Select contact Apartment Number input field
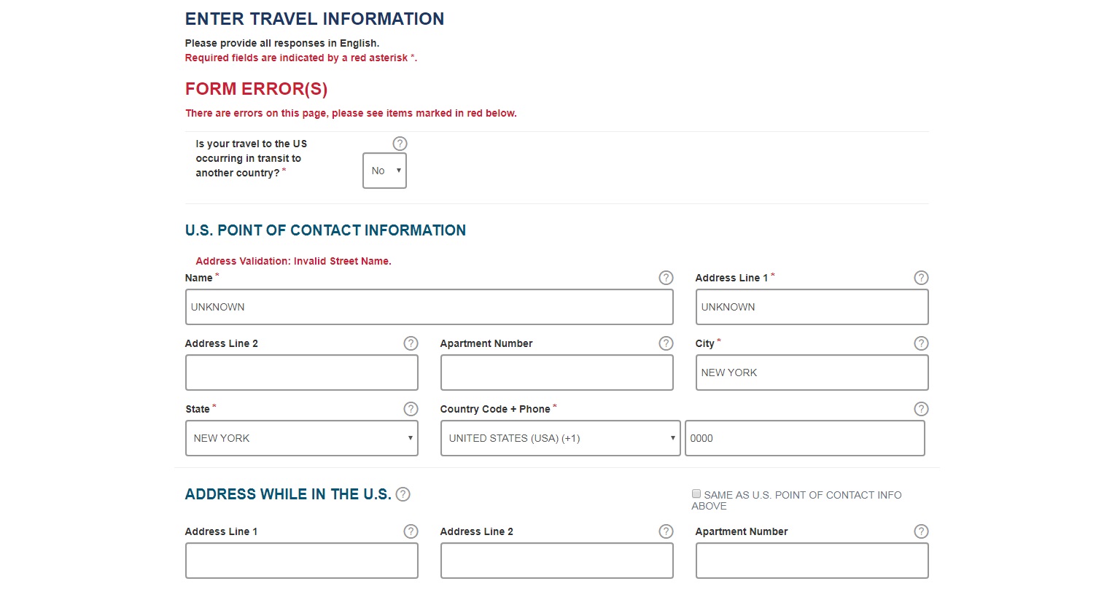The width and height of the screenshot is (1096, 589). [x=557, y=372]
